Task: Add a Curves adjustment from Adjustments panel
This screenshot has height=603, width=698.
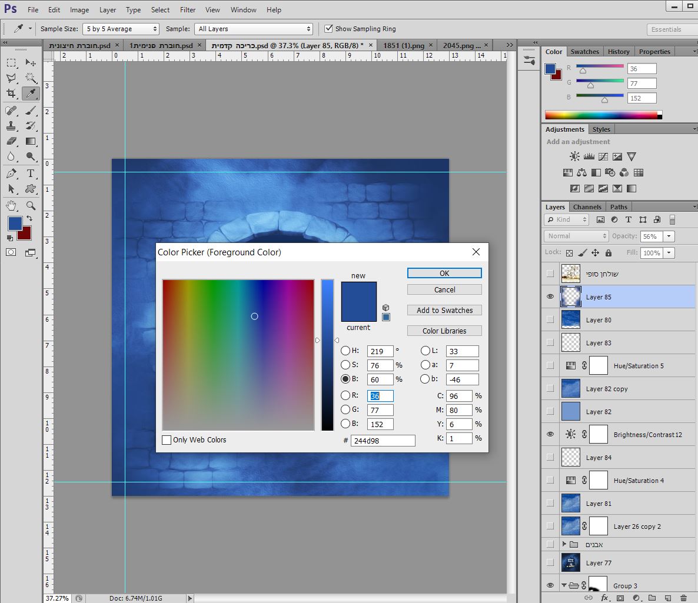Action: pyautogui.click(x=603, y=157)
